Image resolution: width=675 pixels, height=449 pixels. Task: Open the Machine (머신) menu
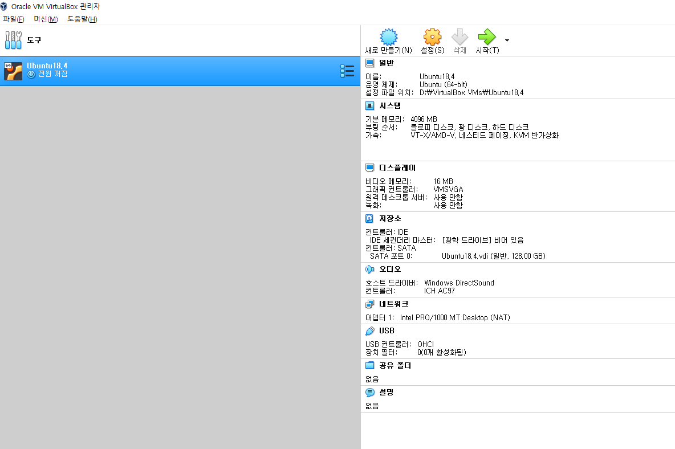[46, 19]
